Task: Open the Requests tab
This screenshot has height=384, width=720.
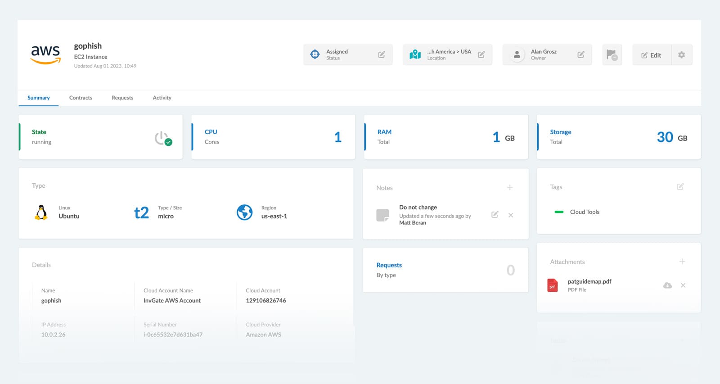Action: 122,98
